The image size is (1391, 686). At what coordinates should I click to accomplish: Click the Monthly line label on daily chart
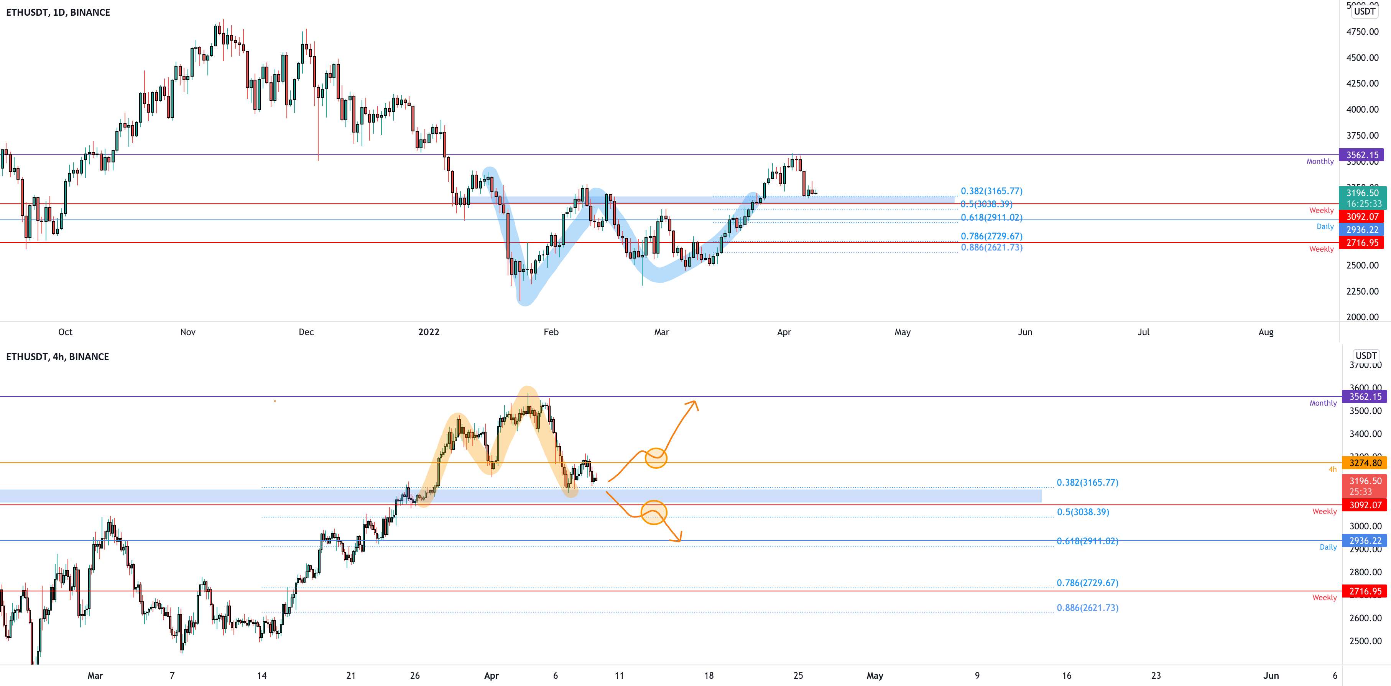1320,161
